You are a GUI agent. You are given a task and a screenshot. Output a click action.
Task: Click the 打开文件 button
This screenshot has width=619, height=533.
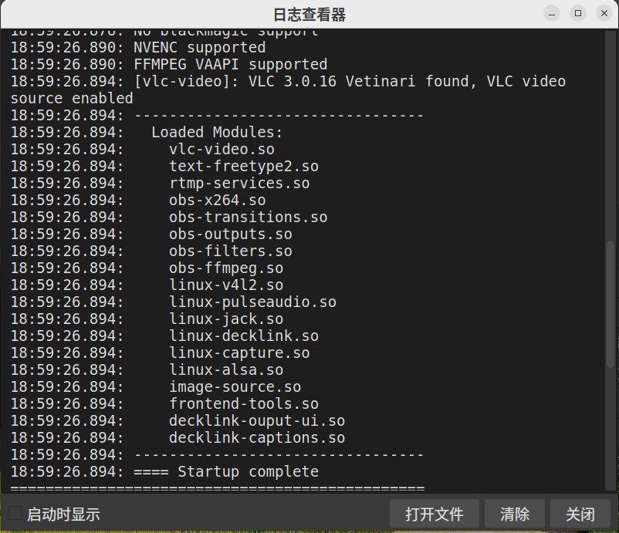point(435,514)
